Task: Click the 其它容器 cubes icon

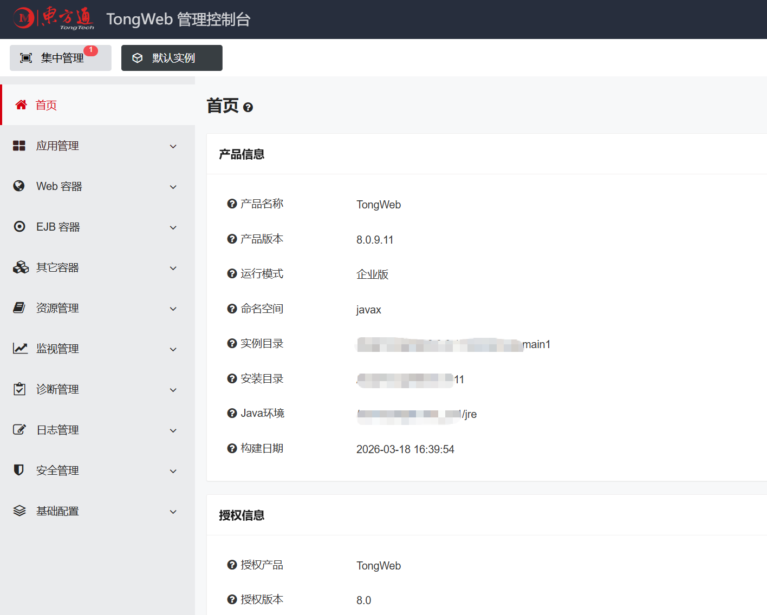Action: tap(21, 267)
